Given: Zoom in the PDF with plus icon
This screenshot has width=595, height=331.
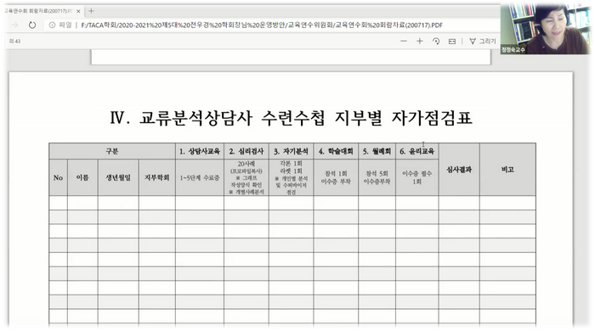Looking at the screenshot, I should coord(420,41).
